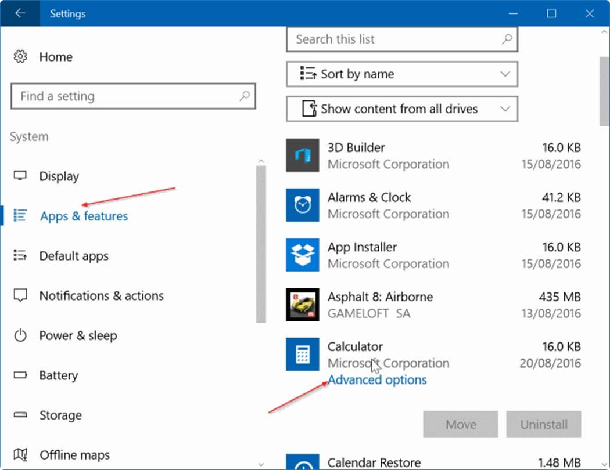Viewport: 610px width, 470px height.
Task: Click the Calculator app icon
Action: click(x=303, y=355)
